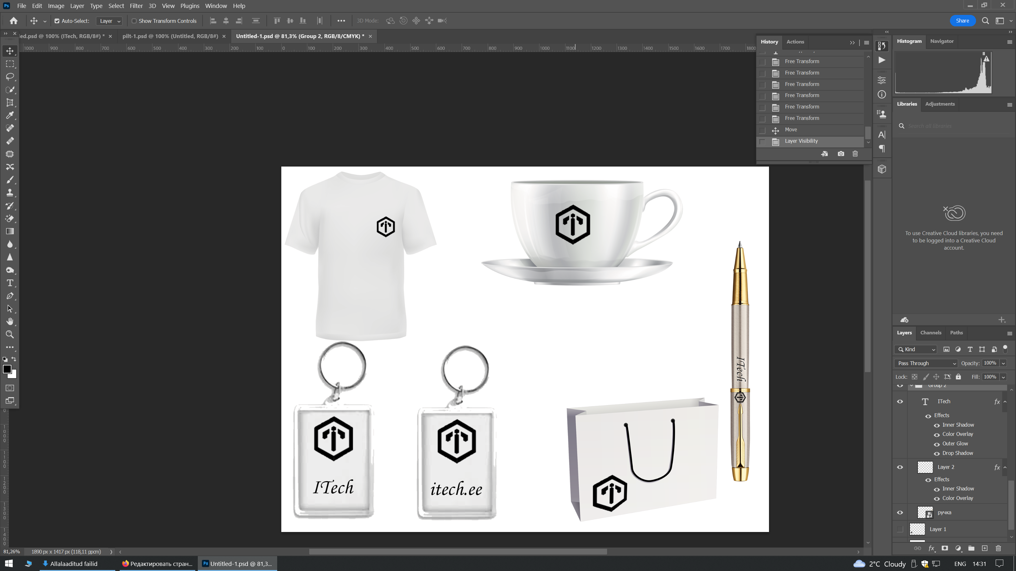This screenshot has height=571, width=1016.
Task: Collapse Layer 2 effects list
Action: click(1005, 467)
